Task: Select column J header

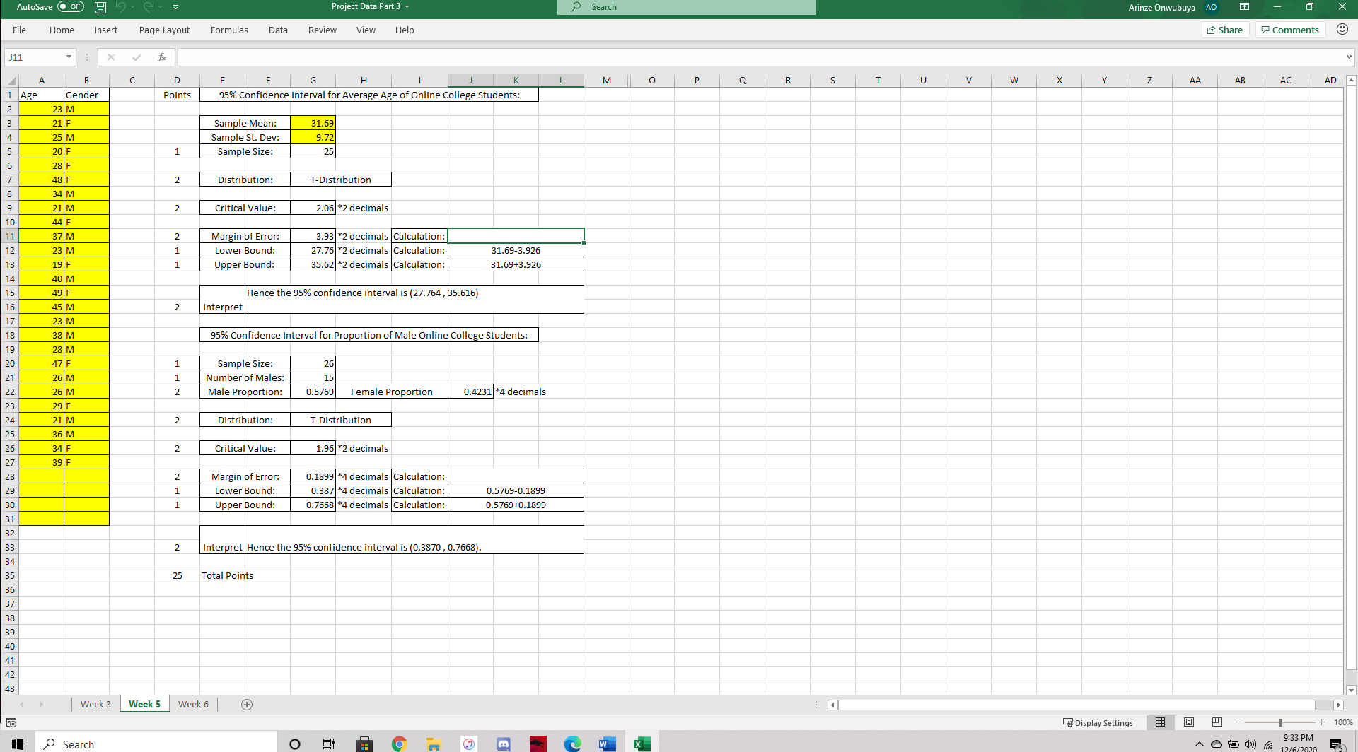Action: coord(470,81)
